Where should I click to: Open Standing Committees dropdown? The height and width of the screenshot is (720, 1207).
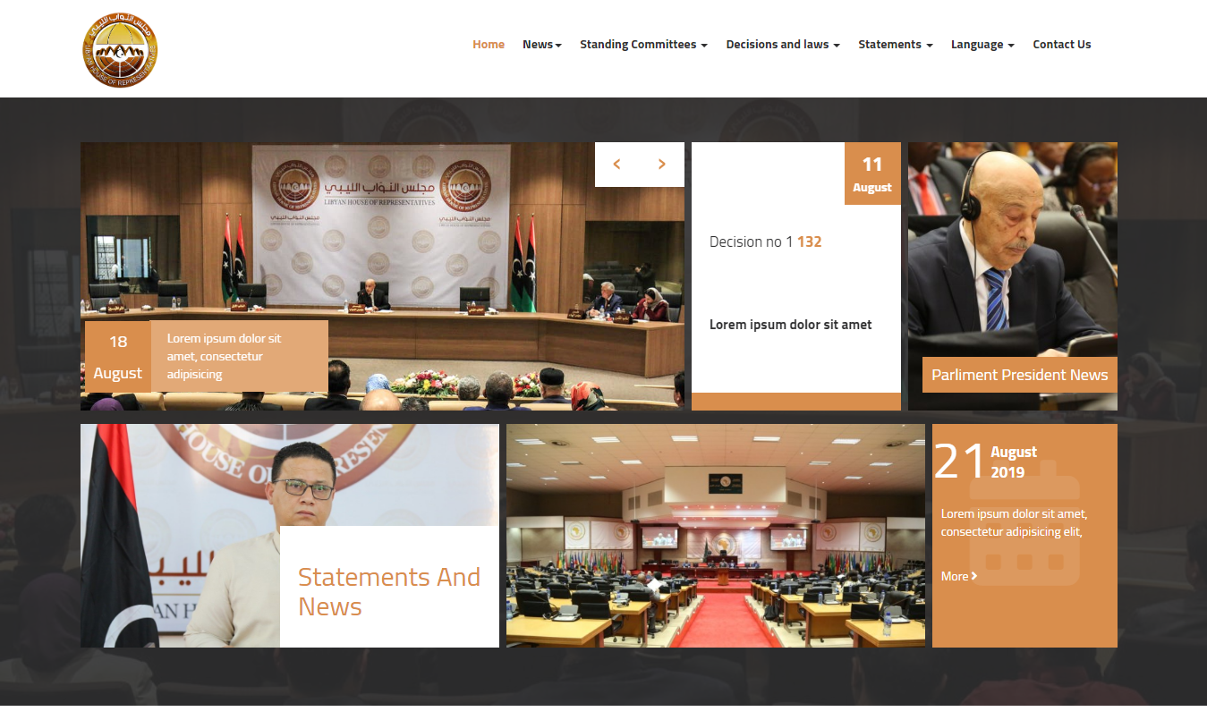pyautogui.click(x=643, y=45)
